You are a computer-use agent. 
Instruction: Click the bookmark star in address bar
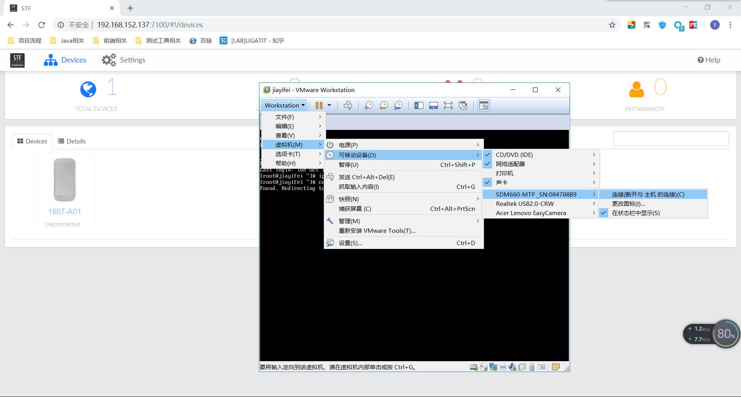pos(612,25)
